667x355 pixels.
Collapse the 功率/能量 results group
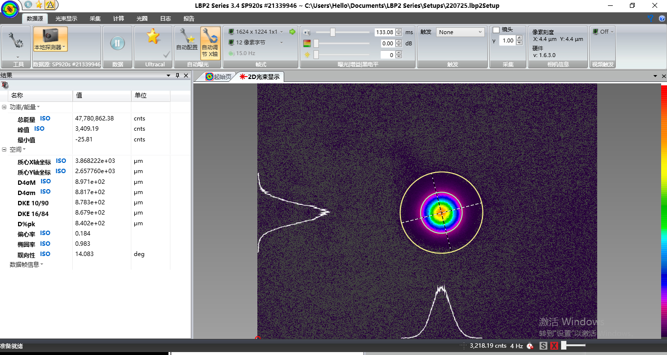coord(4,107)
